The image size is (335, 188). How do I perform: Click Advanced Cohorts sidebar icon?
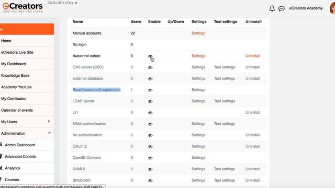pos(1,156)
